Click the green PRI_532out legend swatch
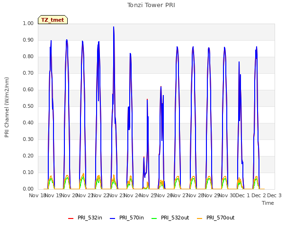 154,218
